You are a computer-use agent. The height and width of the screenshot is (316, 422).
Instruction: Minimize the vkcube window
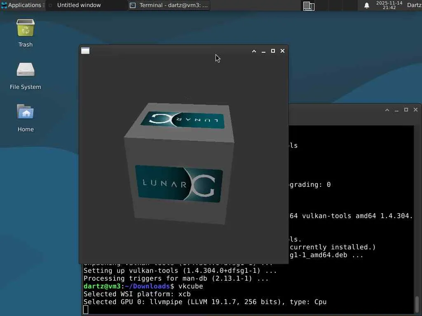[x=263, y=51]
